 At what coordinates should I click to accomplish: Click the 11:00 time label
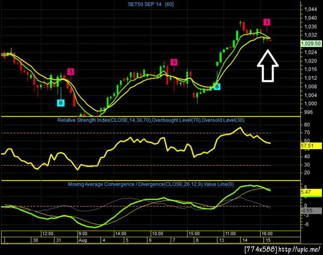(230, 234)
